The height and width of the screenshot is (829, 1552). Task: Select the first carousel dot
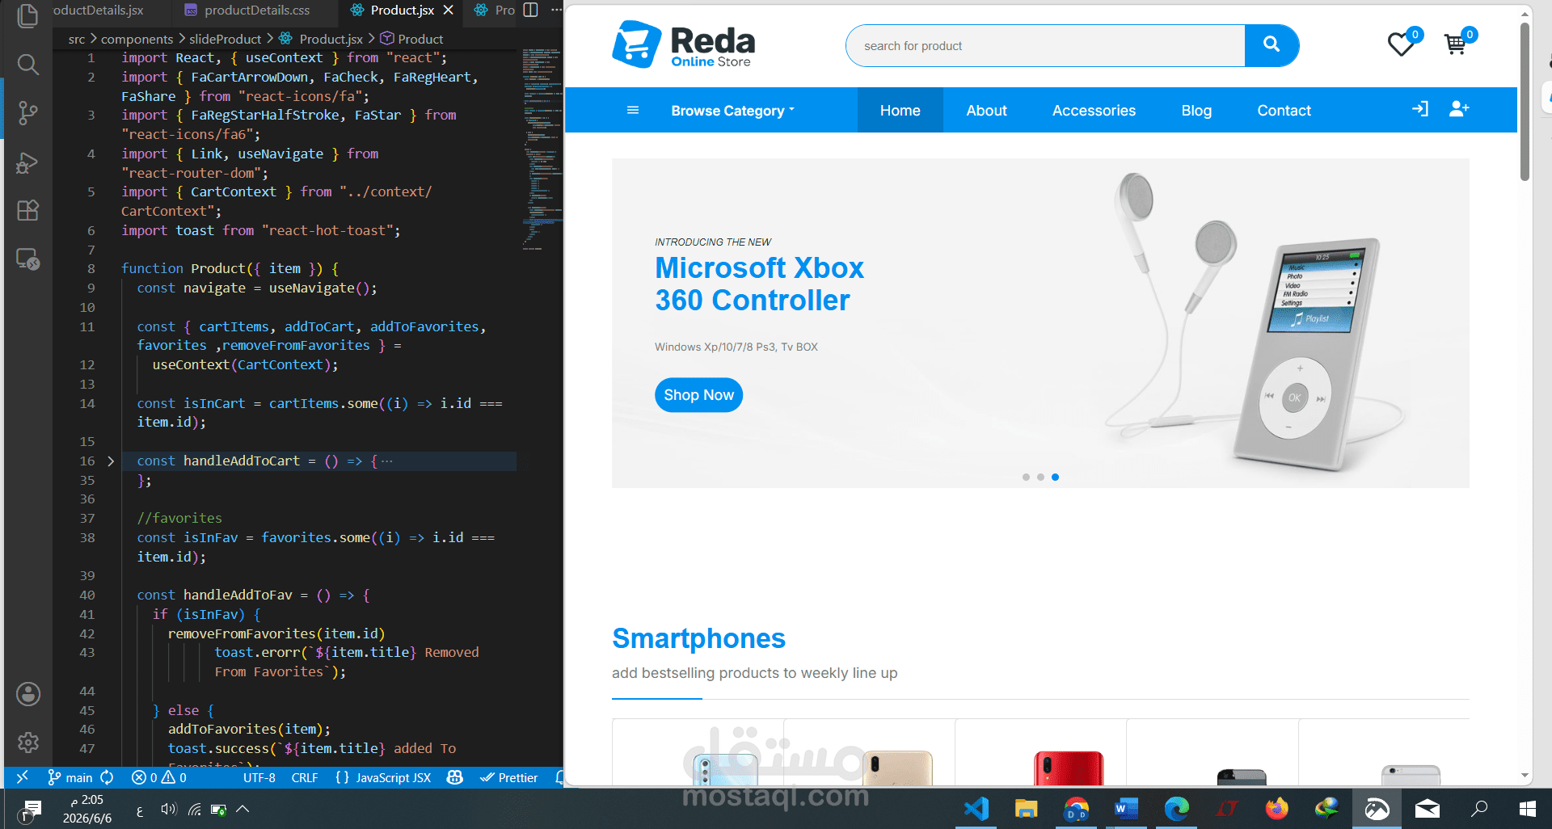[x=1026, y=477]
